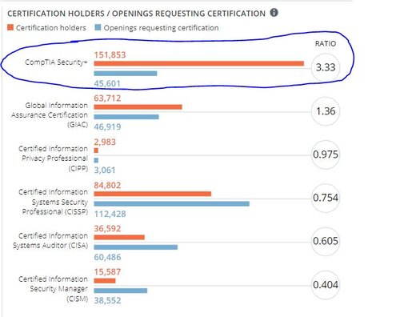This screenshot has width=400, height=317.
Task: Click the RATIO column header
Action: 326,44
